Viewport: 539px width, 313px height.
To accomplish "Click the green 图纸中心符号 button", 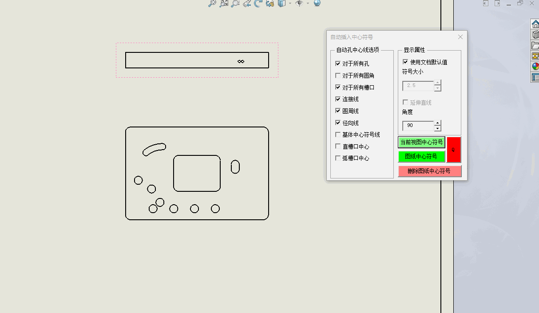I will (421, 157).
